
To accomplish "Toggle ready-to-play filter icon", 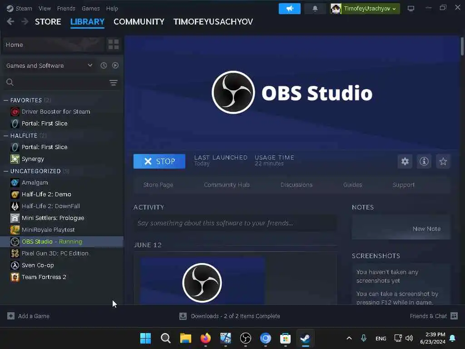I will (x=115, y=65).
